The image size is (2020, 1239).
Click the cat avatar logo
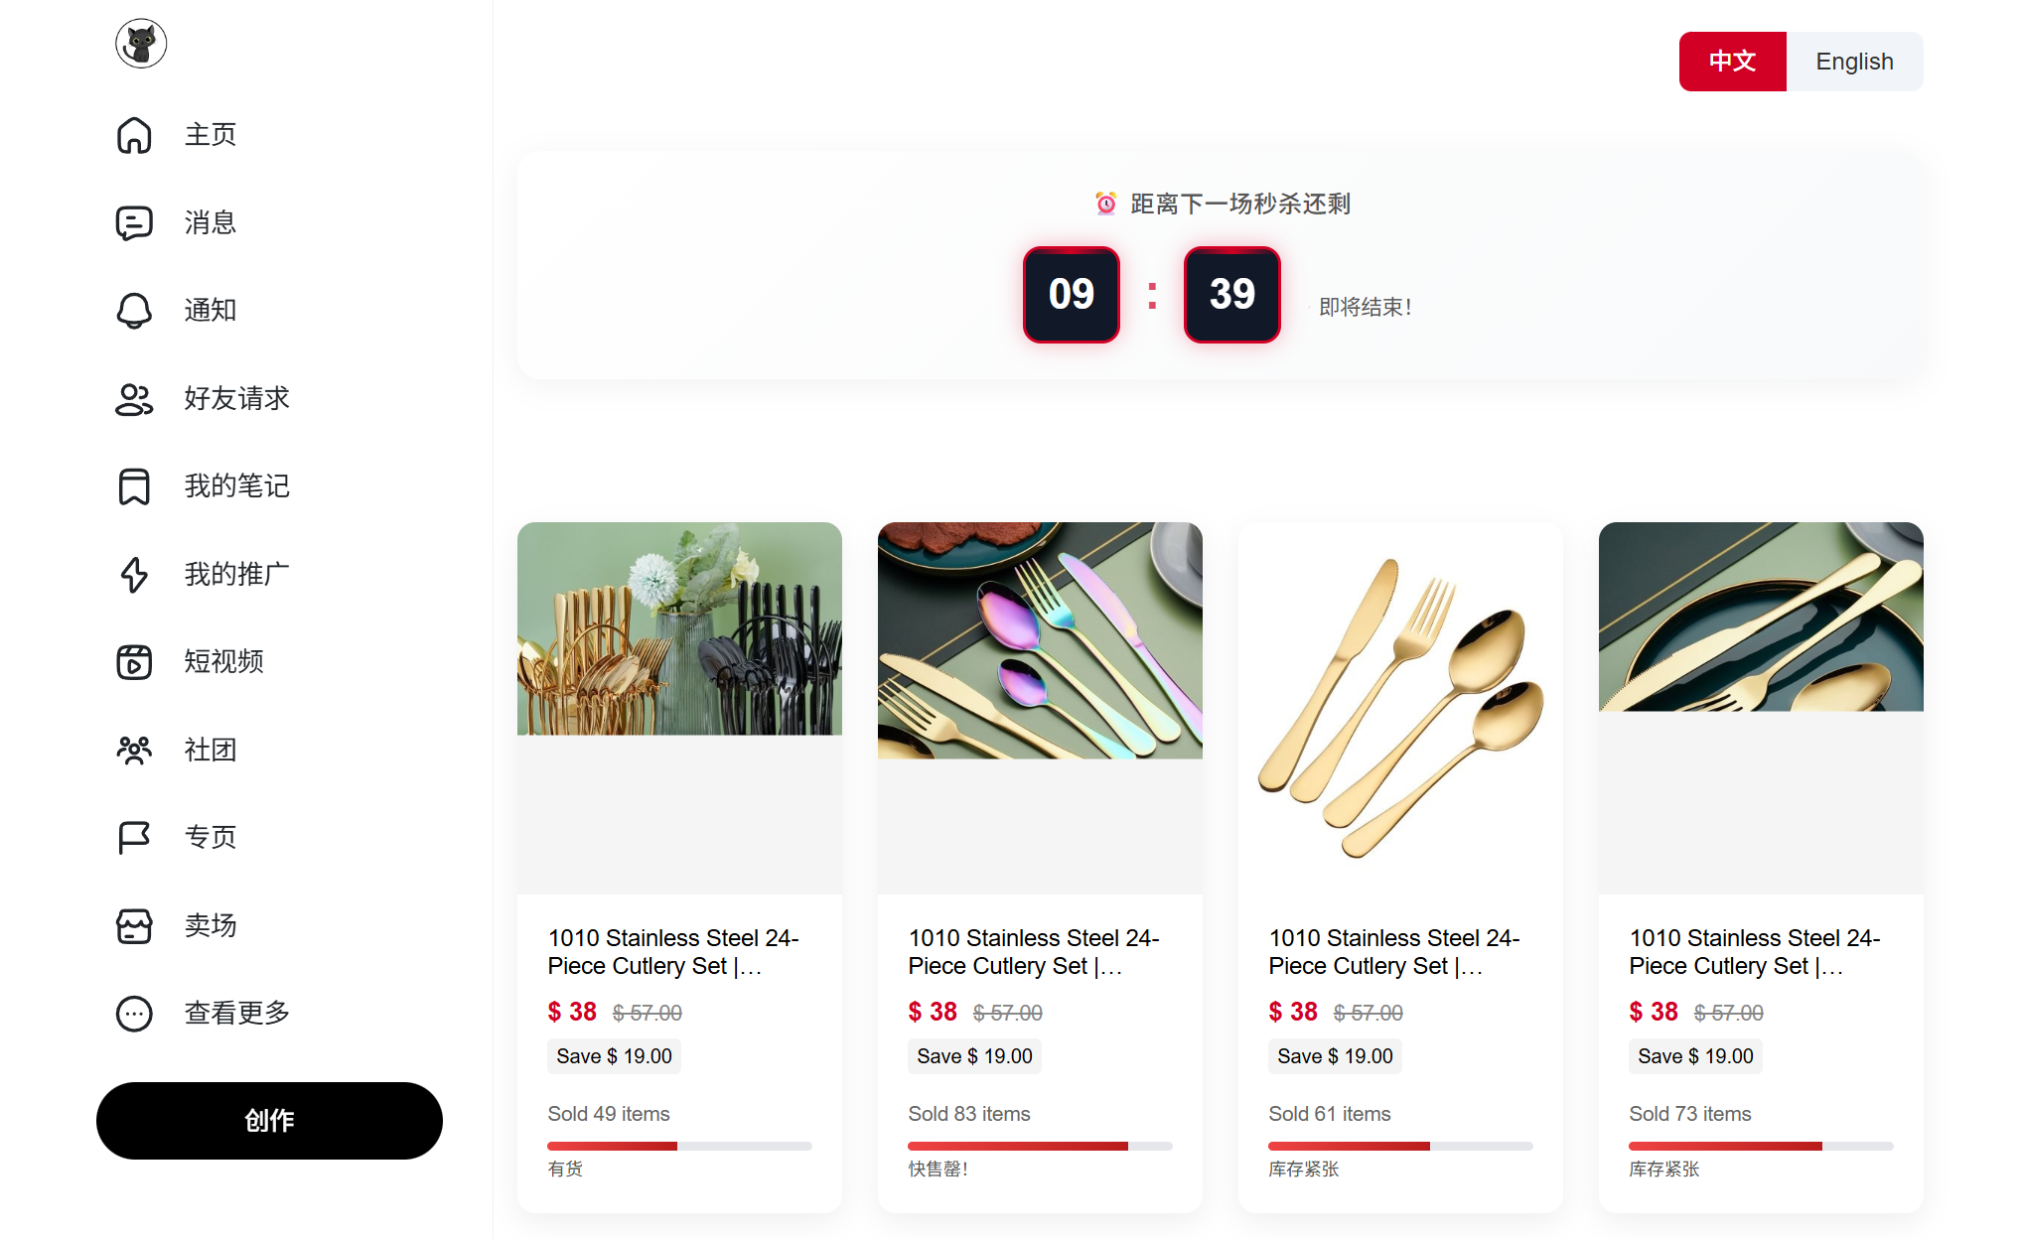pos(141,44)
